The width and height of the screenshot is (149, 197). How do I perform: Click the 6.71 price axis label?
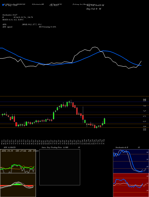(145, 116)
